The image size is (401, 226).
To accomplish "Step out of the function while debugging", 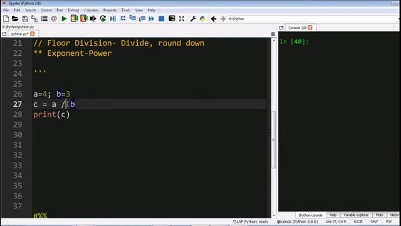I will (x=142, y=19).
